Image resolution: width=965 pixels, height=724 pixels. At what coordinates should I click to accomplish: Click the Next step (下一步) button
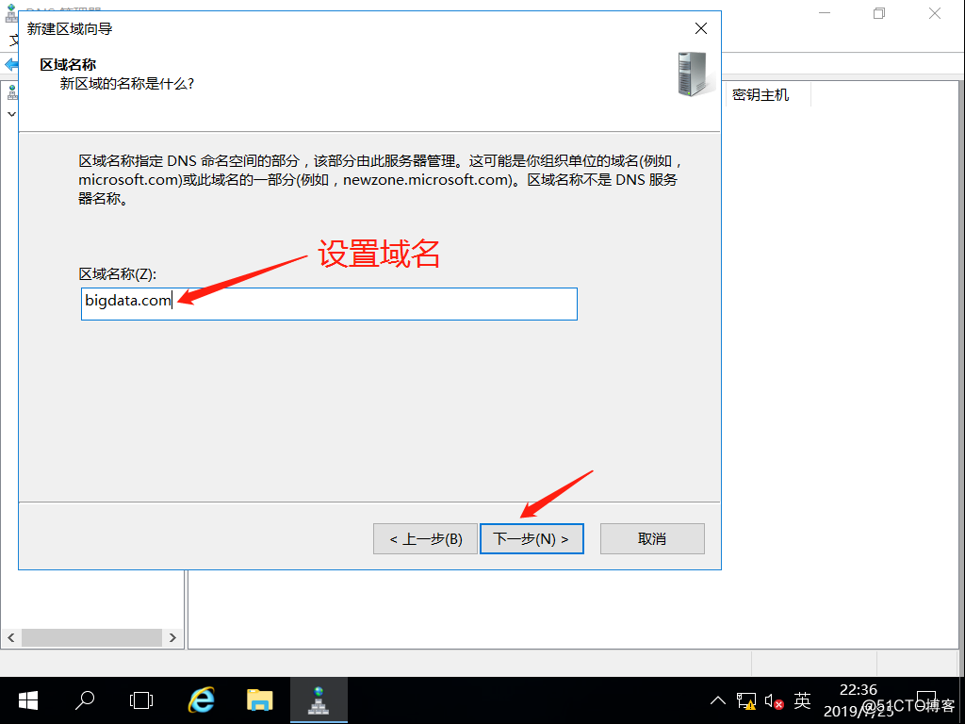(x=532, y=538)
